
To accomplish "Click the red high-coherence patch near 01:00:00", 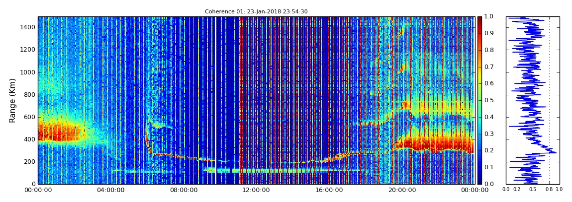I will point(59,133).
